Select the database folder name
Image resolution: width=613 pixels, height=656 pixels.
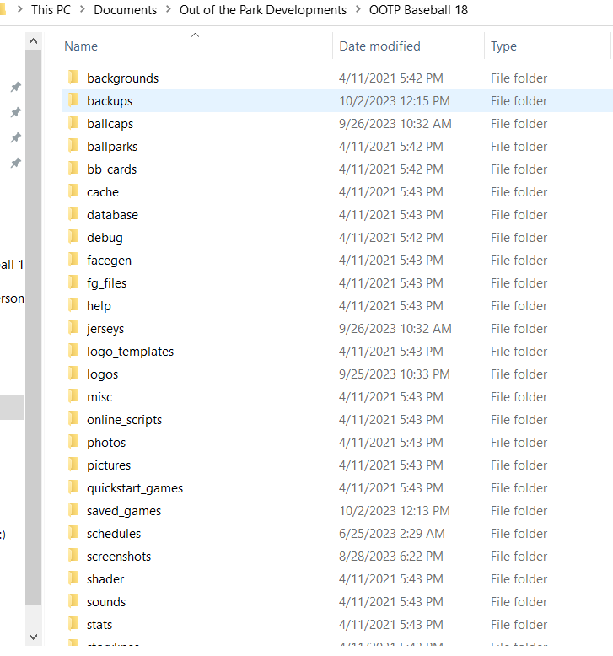(x=112, y=215)
